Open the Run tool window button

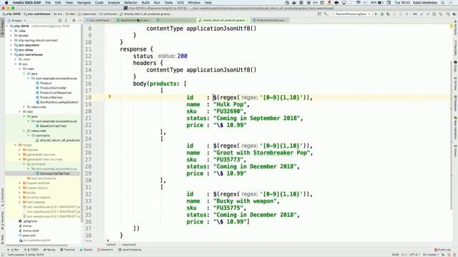[x=14, y=250]
